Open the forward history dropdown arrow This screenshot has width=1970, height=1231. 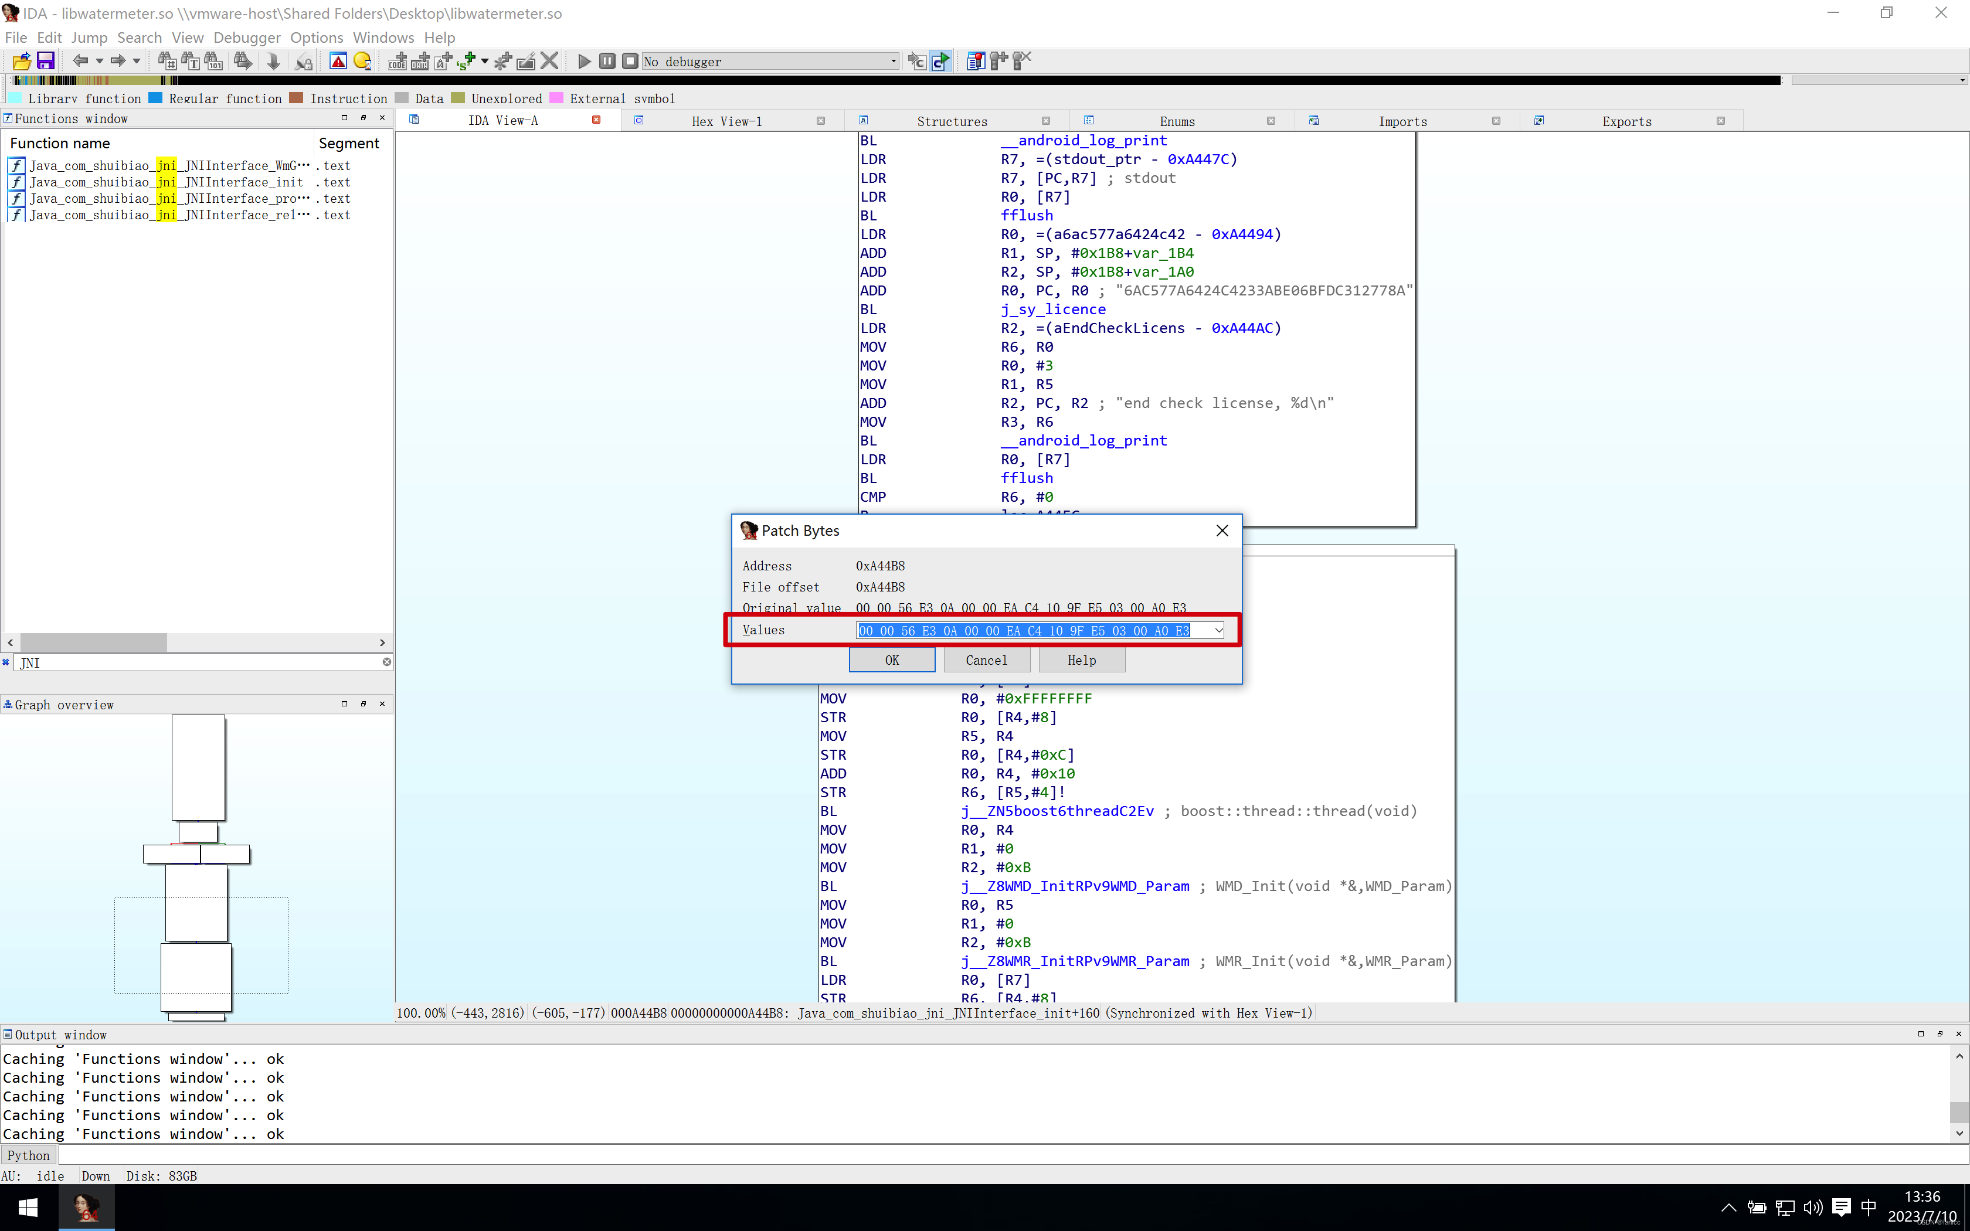click(137, 61)
